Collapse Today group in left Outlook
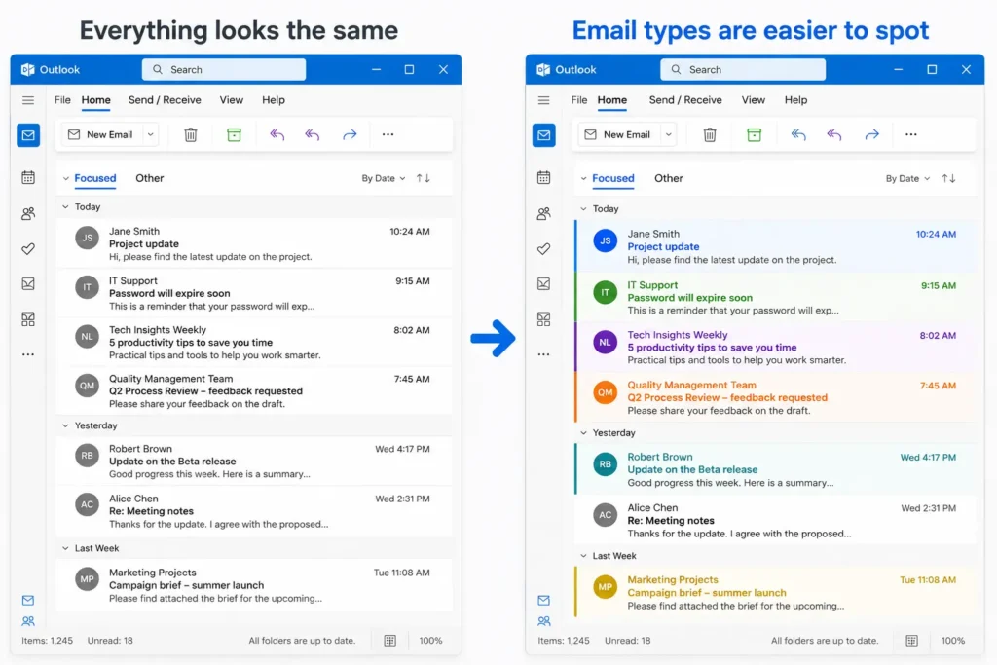This screenshot has width=997, height=665. (x=65, y=206)
